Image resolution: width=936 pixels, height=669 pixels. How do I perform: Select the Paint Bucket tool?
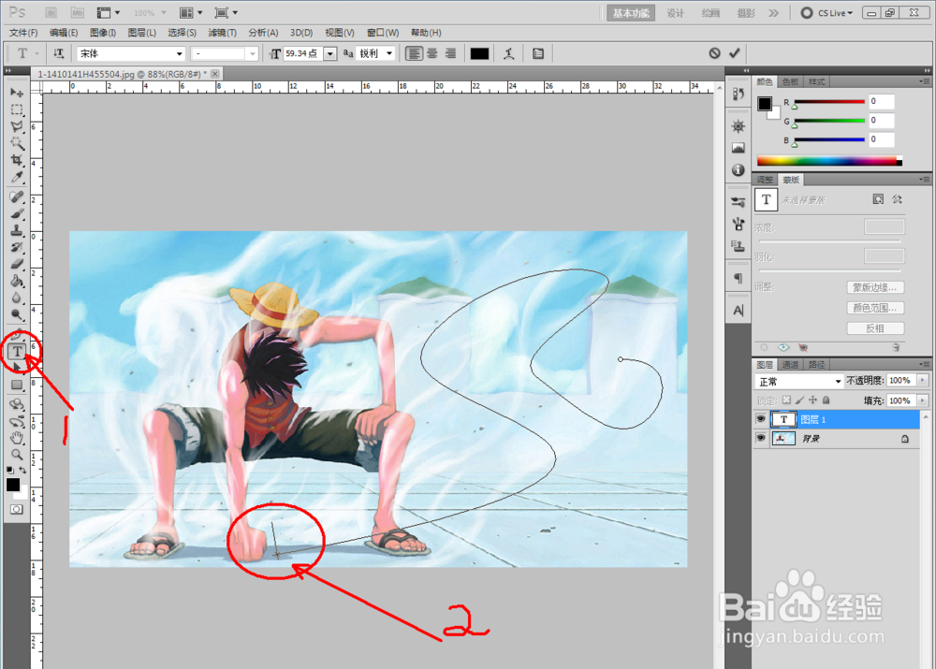17,281
